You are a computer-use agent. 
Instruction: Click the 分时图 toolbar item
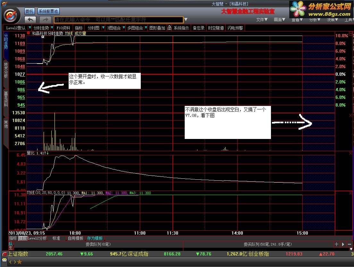(93, 28)
